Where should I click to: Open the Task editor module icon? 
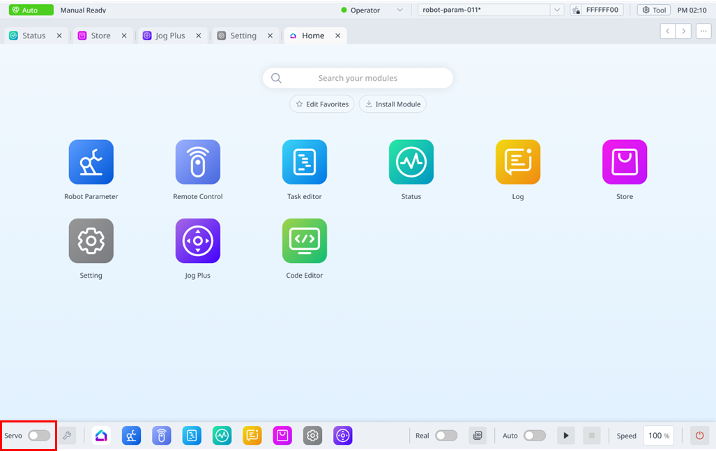coord(305,162)
